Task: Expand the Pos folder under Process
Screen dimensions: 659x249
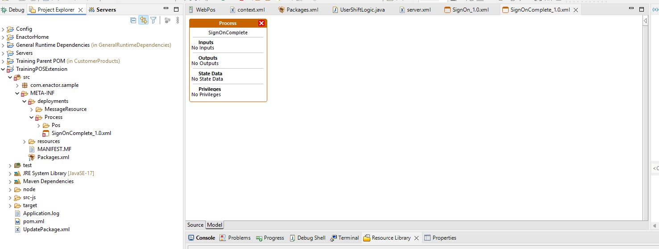Action: [39, 125]
